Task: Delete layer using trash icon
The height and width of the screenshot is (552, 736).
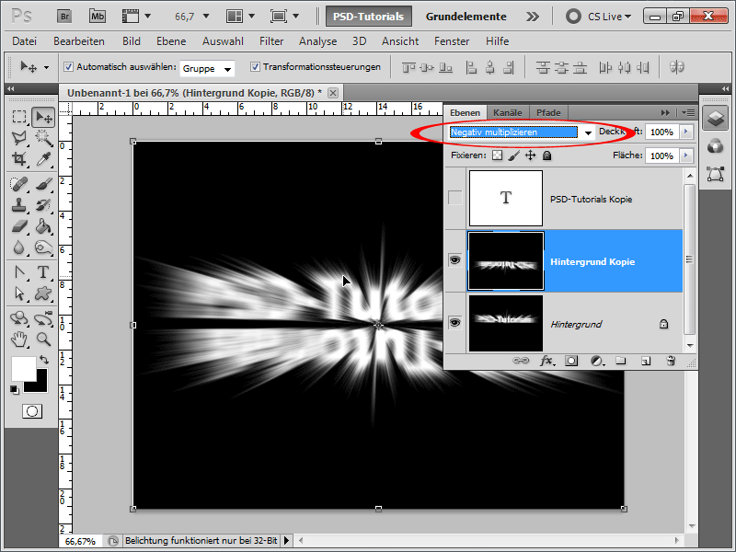Action: [671, 362]
